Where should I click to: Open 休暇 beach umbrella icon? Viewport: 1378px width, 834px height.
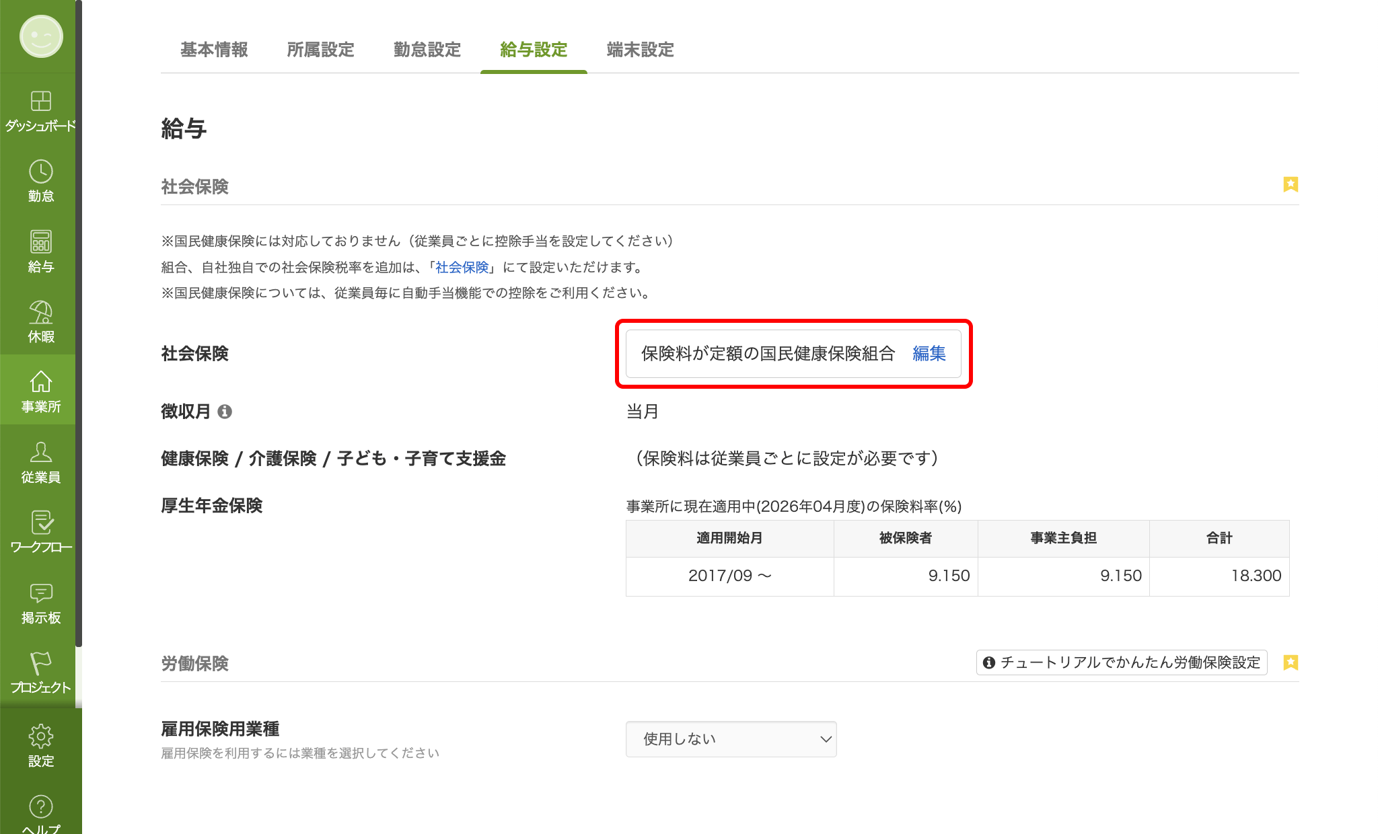click(40, 312)
